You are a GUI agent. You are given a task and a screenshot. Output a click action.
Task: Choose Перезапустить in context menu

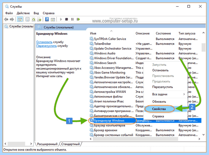click(162, 87)
